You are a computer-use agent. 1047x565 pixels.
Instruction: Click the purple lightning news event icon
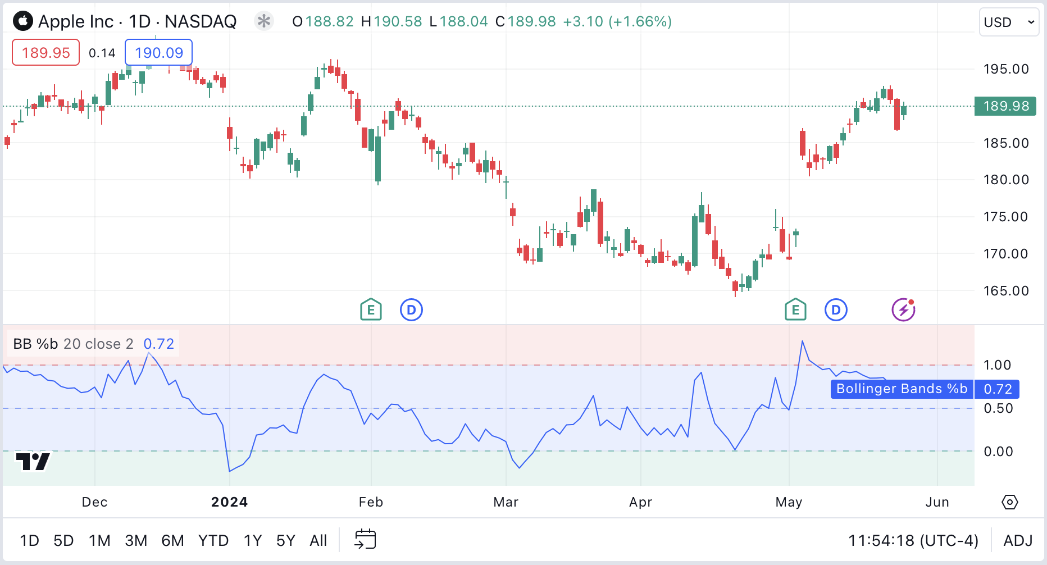click(x=903, y=309)
